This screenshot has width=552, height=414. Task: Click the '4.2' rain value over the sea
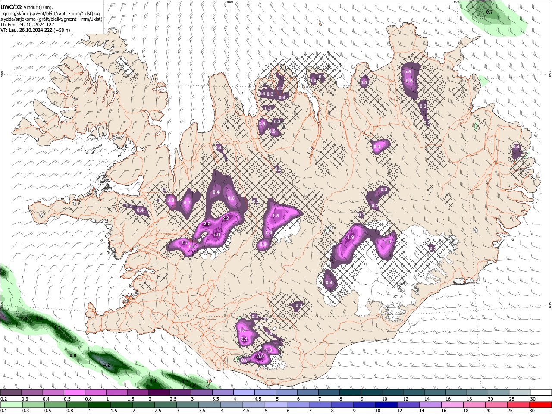107,365
